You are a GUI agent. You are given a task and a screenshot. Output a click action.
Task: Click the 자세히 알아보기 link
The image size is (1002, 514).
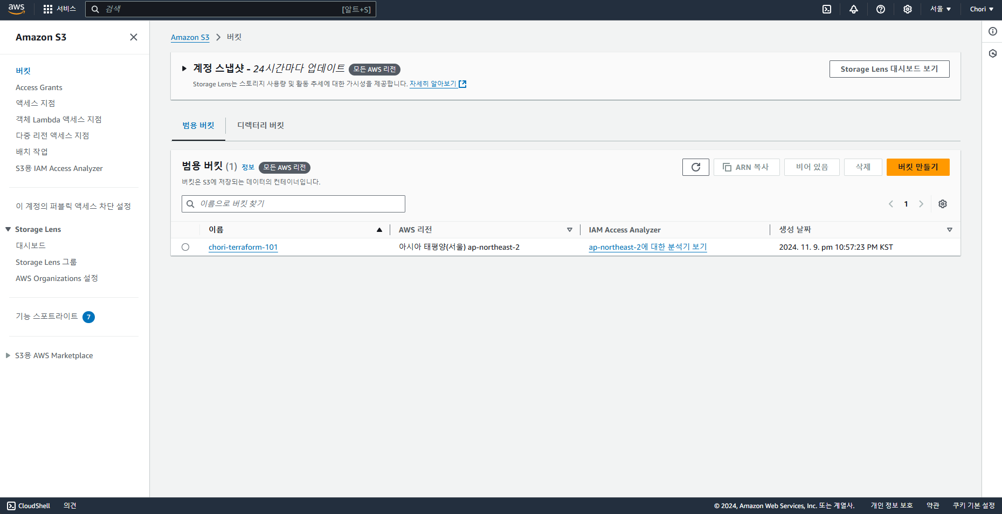[x=433, y=84]
